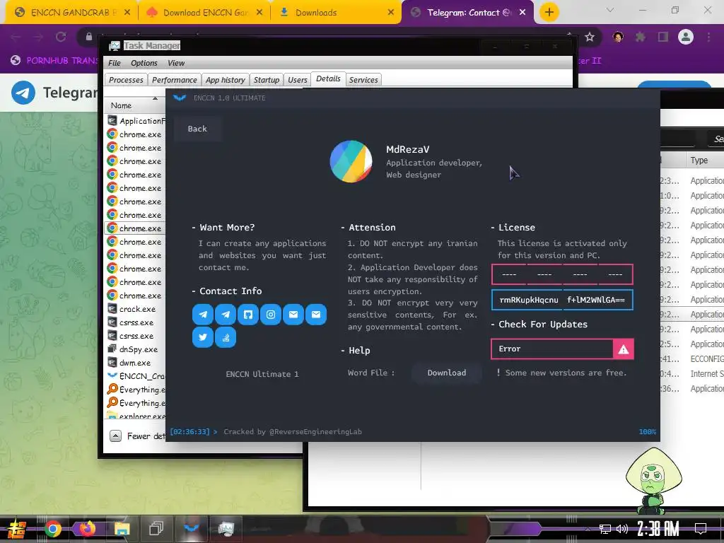The height and width of the screenshot is (543, 724).
Task: Switch to the Performance tab
Action: (x=175, y=80)
